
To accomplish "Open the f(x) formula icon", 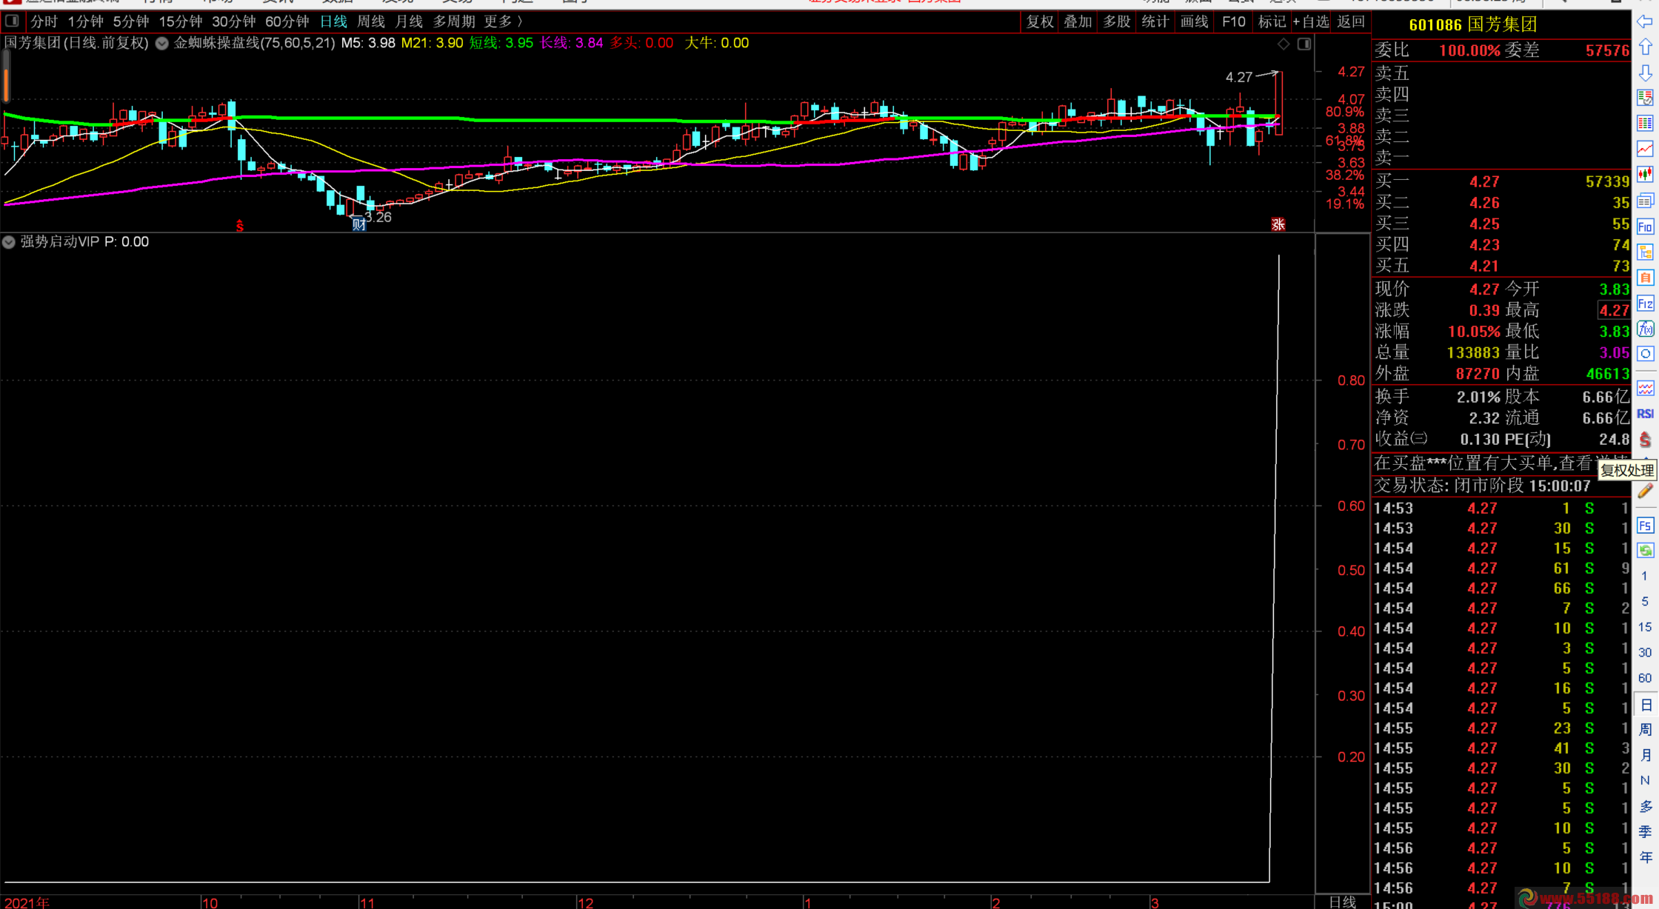I will click(x=1645, y=329).
